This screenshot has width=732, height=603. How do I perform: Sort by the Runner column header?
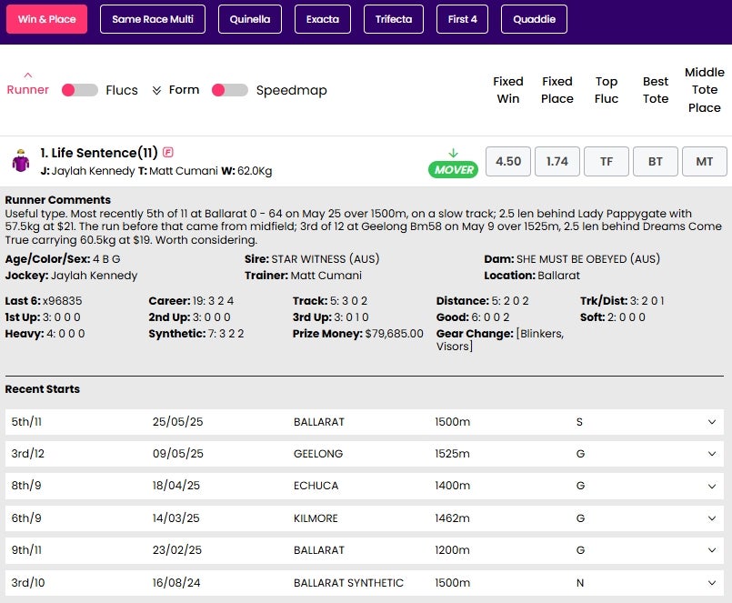[x=27, y=90]
